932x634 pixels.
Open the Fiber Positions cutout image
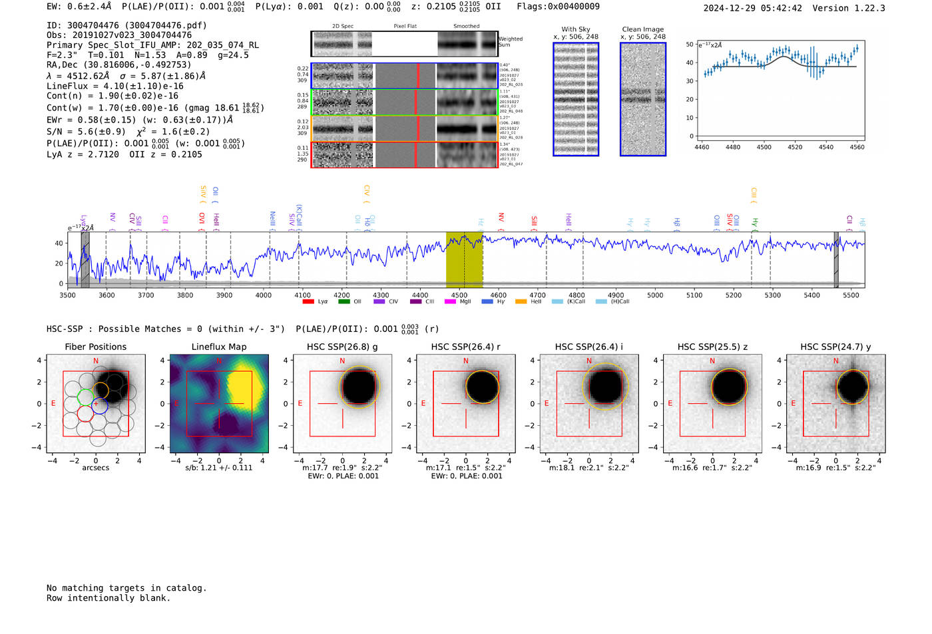point(96,403)
